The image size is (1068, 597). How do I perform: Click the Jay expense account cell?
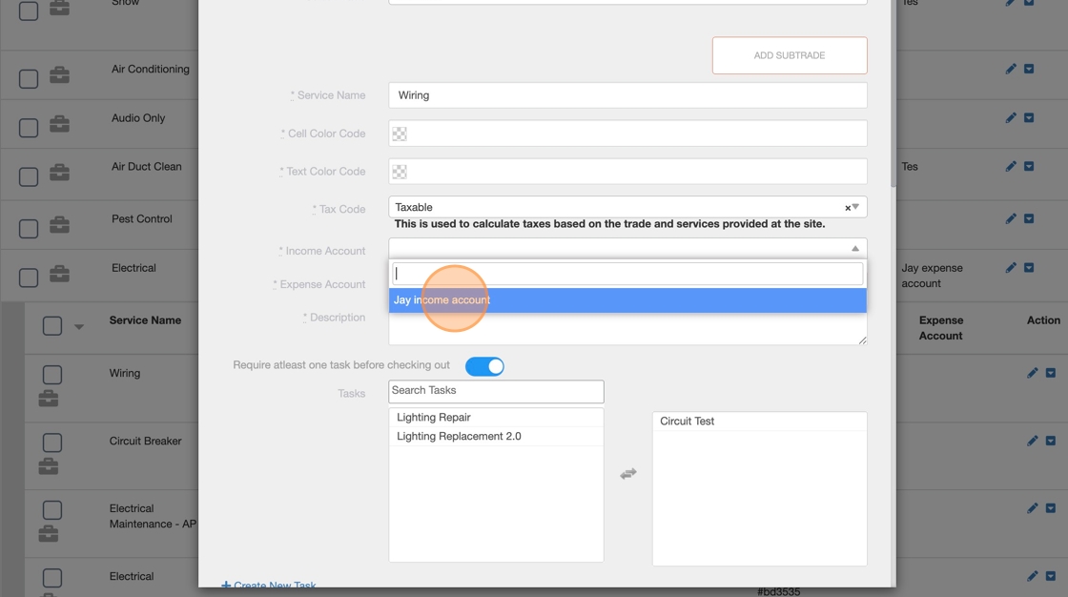[932, 276]
